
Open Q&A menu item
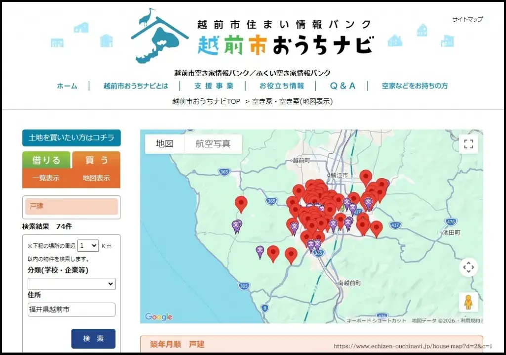342,86
